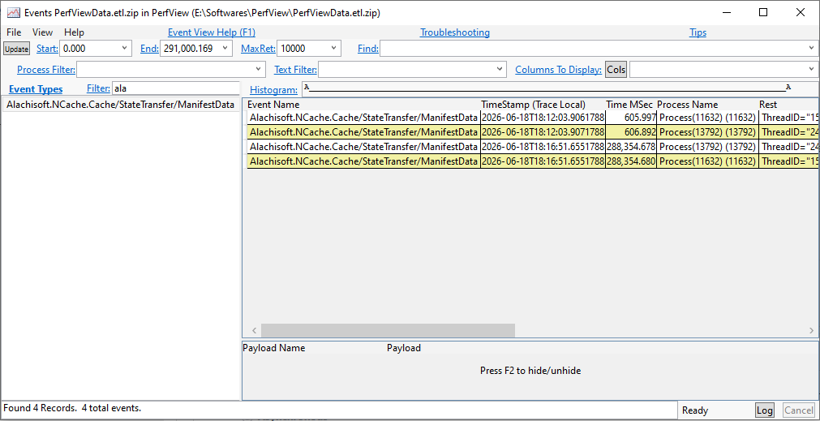Image resolution: width=820 pixels, height=421 pixels.
Task: Expand the End time dropdown
Action: point(225,48)
